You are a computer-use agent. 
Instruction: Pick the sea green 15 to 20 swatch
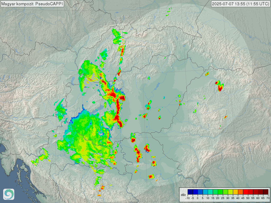pyautogui.click(x=215, y=192)
